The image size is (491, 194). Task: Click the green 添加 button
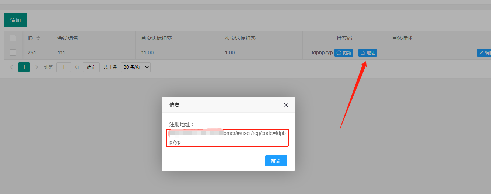click(15, 20)
